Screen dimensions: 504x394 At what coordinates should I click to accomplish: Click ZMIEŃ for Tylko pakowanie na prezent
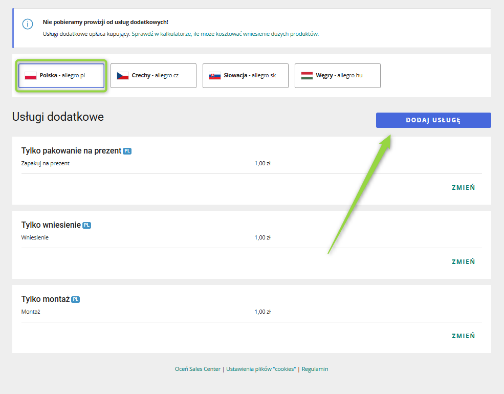[x=463, y=187]
